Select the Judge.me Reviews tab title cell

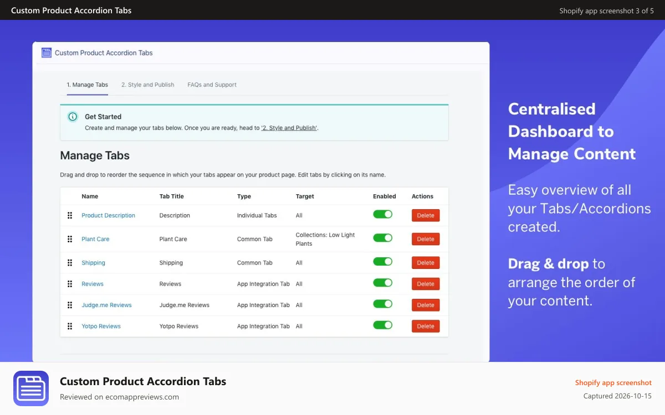(185, 305)
